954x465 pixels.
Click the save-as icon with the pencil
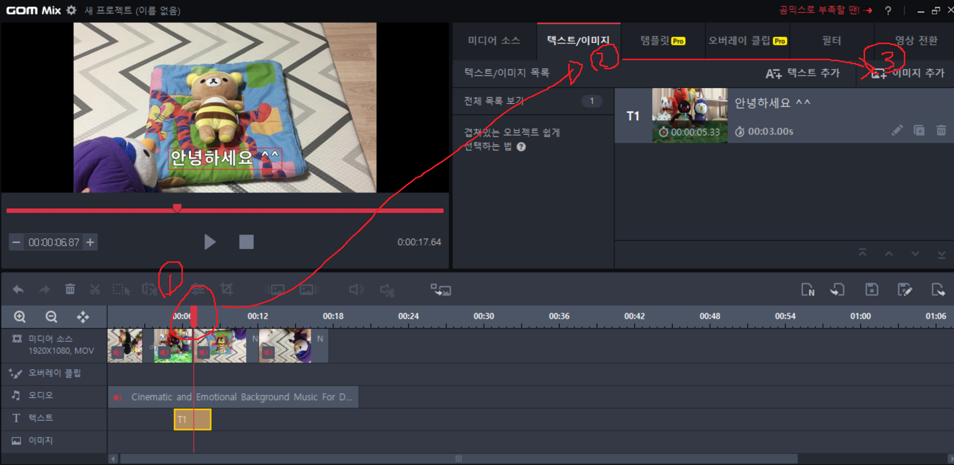click(905, 289)
